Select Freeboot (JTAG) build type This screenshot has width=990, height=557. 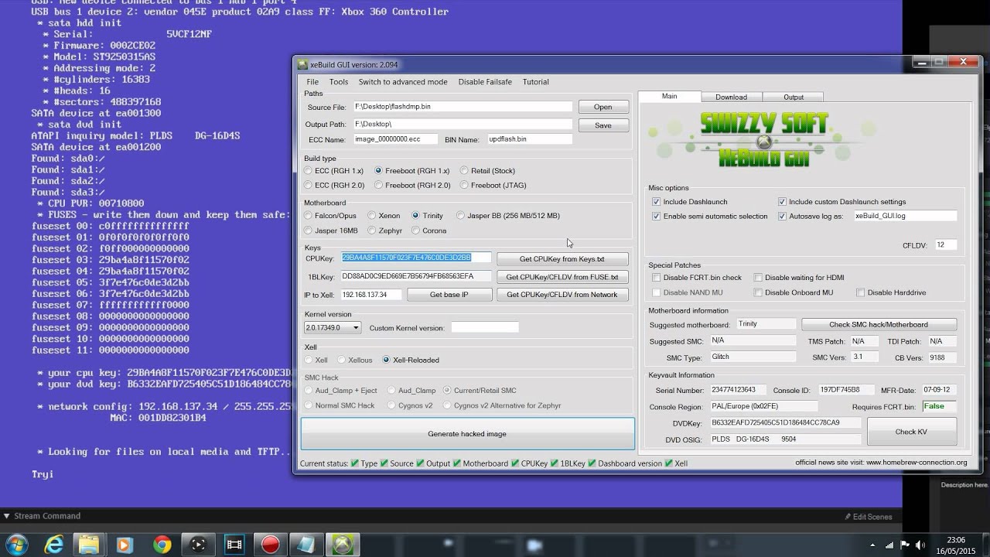(x=493, y=186)
